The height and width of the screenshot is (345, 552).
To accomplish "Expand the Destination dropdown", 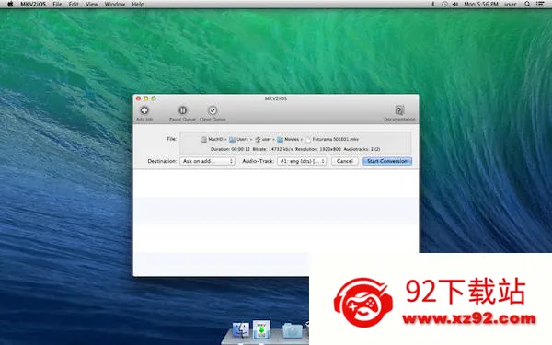I will pos(207,161).
